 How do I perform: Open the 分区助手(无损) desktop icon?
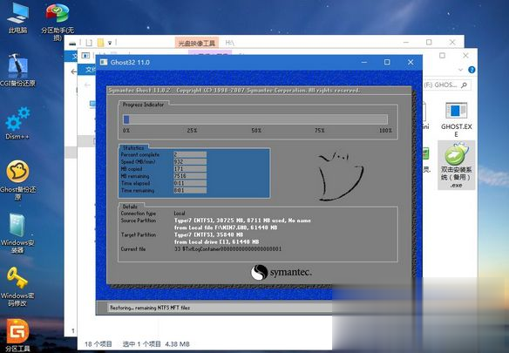click(58, 21)
